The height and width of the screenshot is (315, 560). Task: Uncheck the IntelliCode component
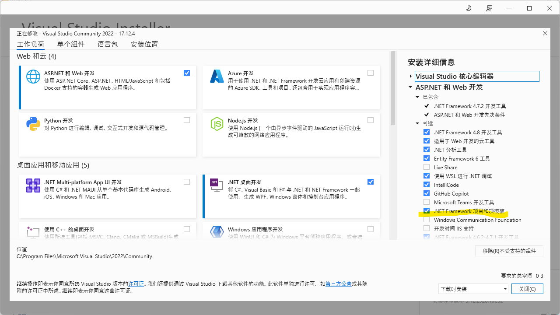point(427,185)
